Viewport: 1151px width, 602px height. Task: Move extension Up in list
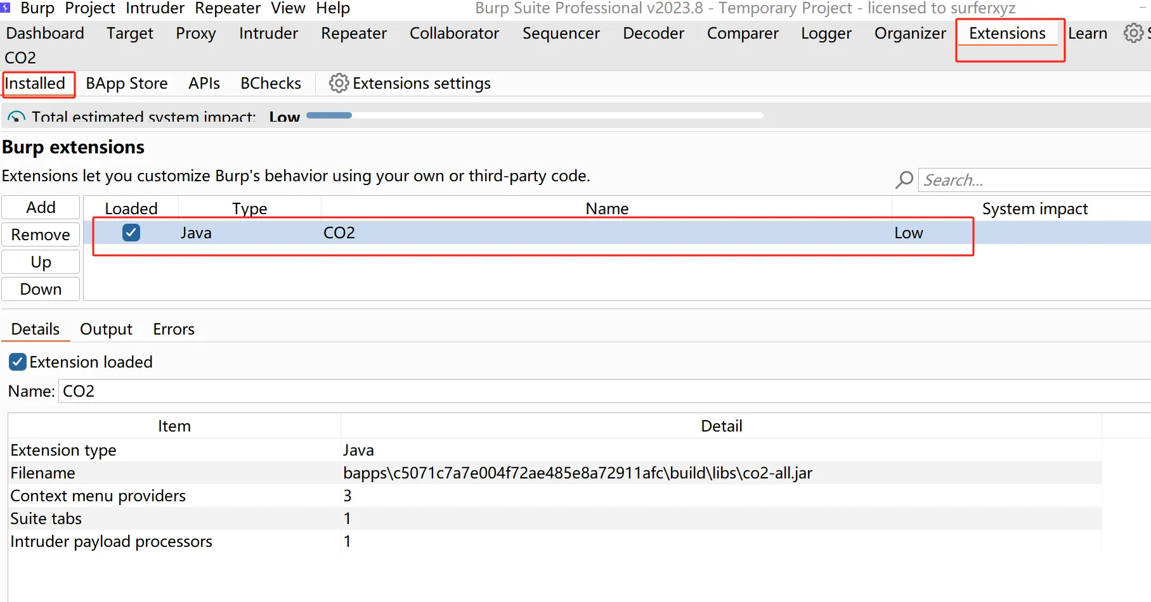[x=41, y=262]
